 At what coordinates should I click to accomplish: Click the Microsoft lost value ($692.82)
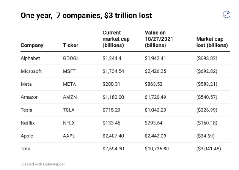click(x=207, y=71)
